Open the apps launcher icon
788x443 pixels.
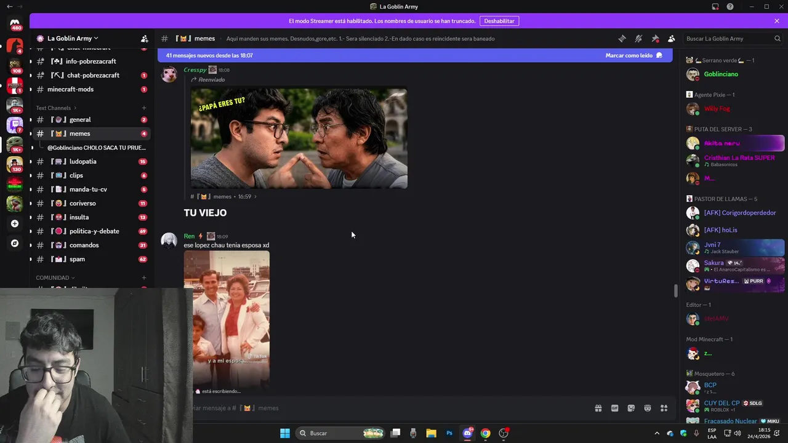click(664, 408)
